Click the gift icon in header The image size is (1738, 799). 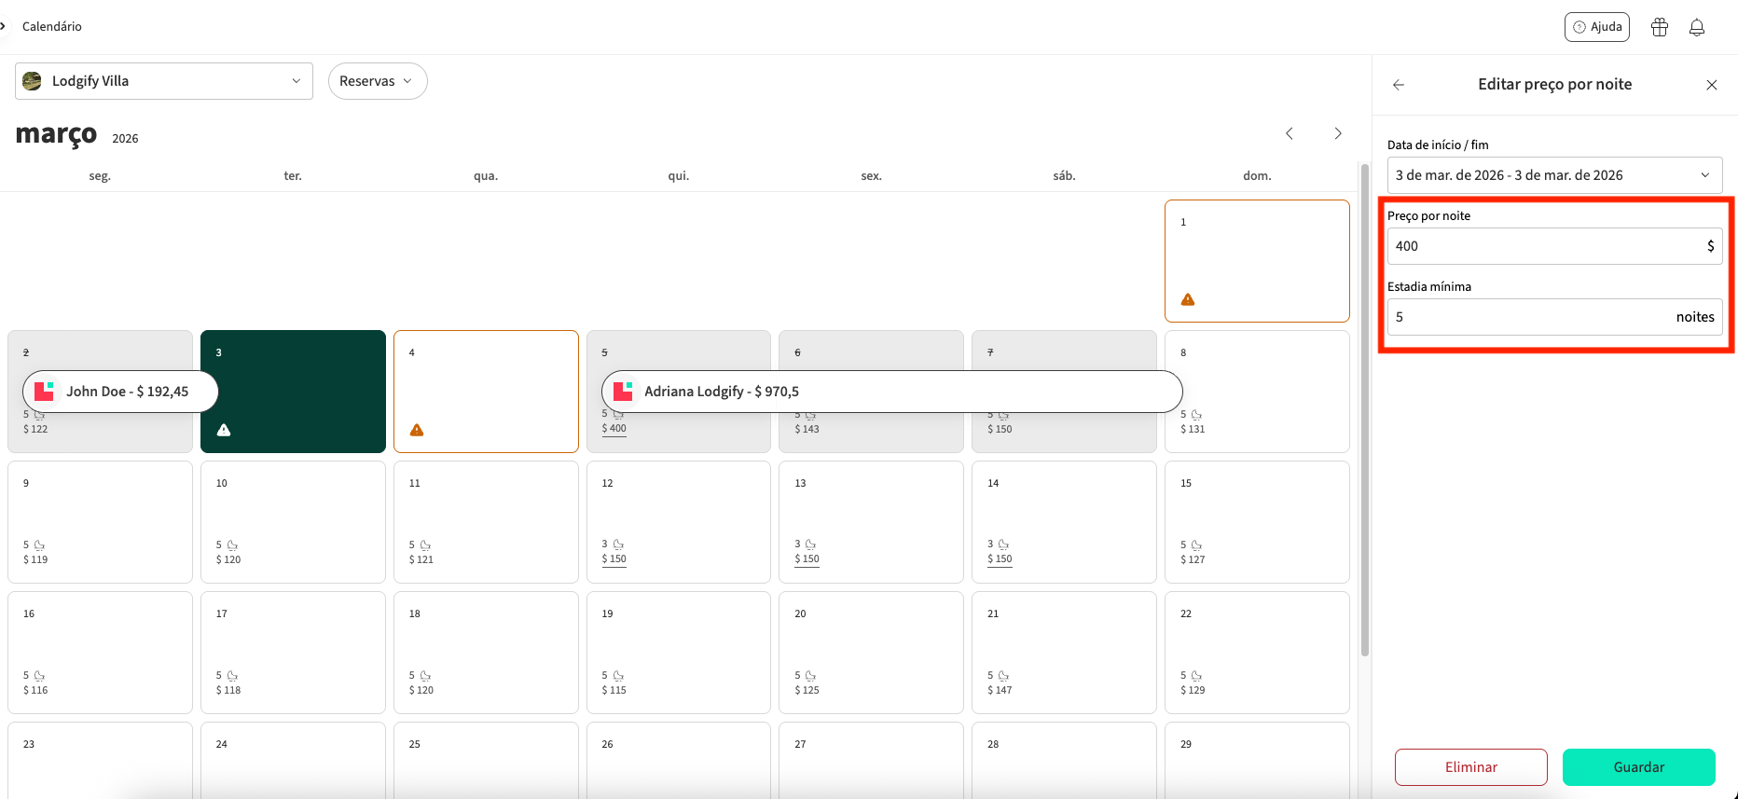pos(1659,27)
